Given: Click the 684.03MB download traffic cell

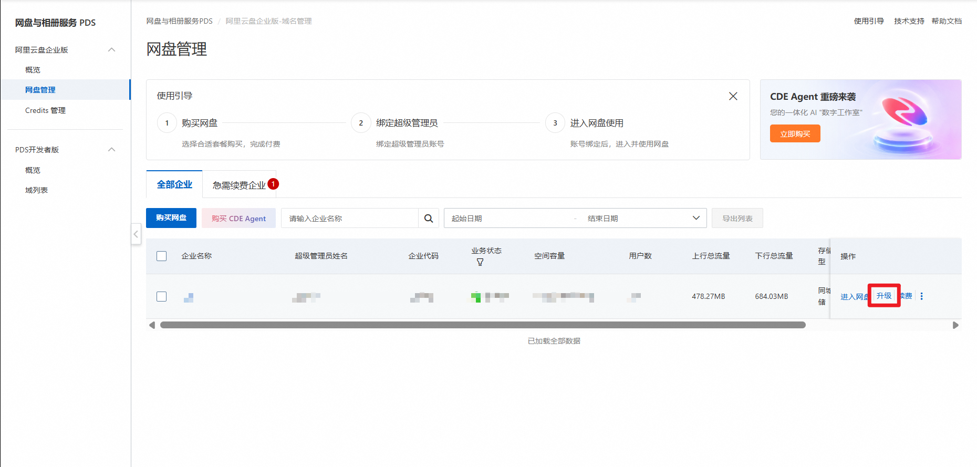Looking at the screenshot, I should pyautogui.click(x=772, y=296).
